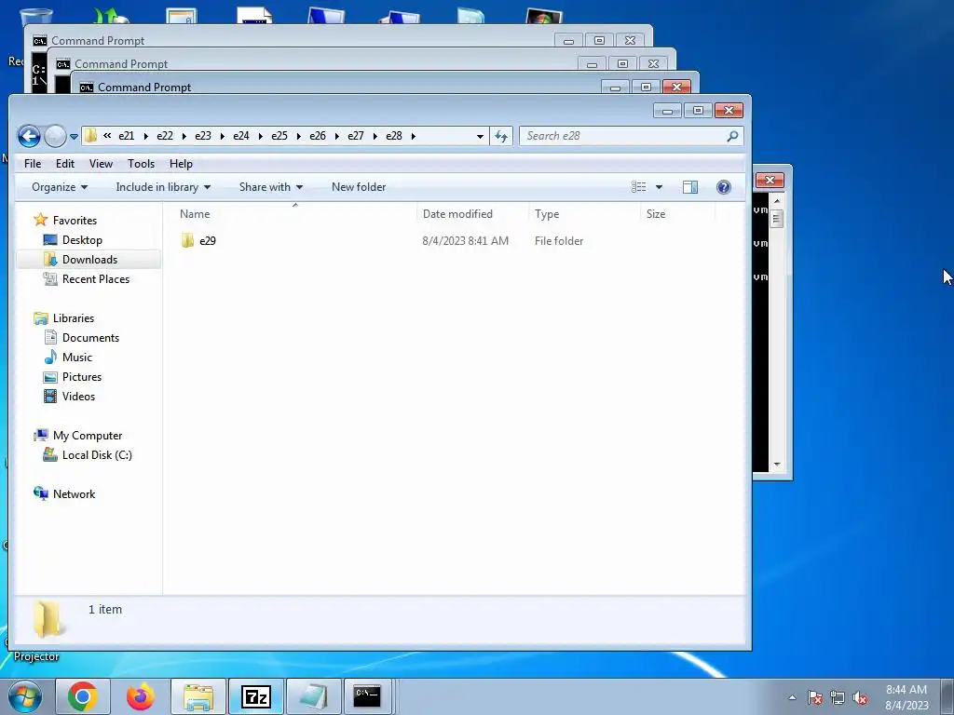Viewport: 954px width, 715px height.
Task: Create a New folder
Action: [x=359, y=187]
